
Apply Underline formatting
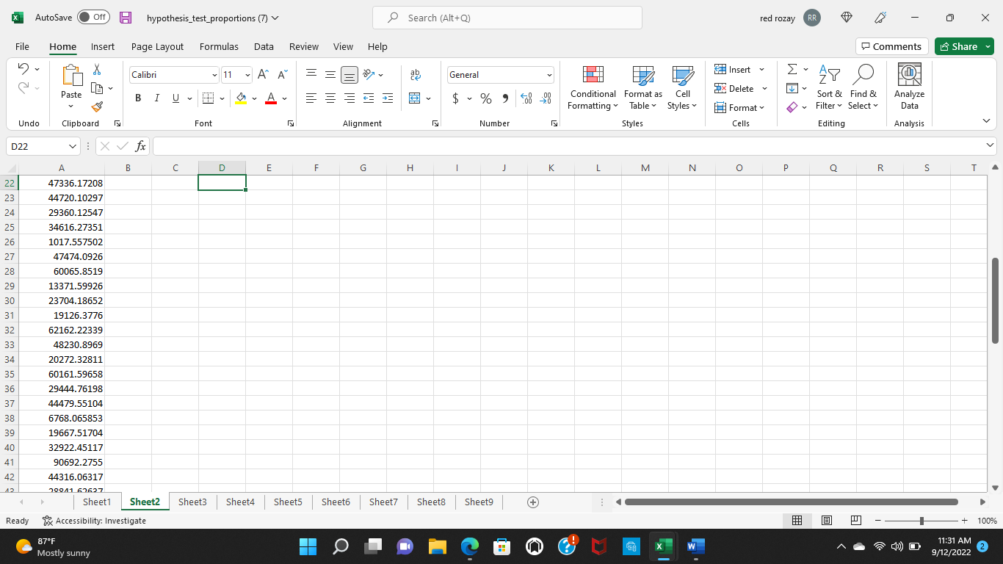(175, 98)
